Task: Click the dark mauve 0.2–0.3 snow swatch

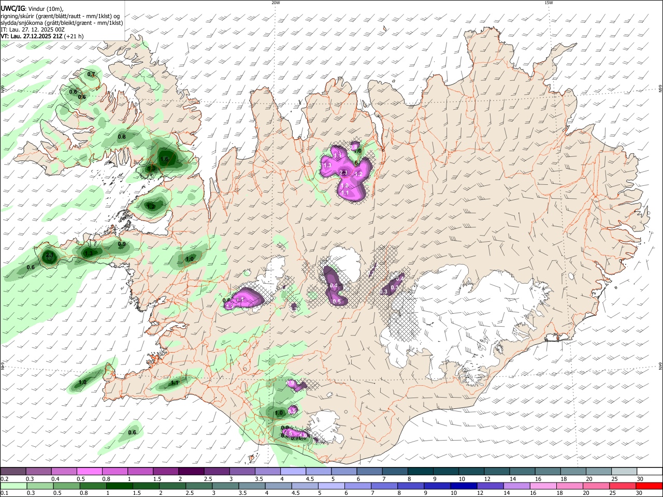Action: click(13, 472)
